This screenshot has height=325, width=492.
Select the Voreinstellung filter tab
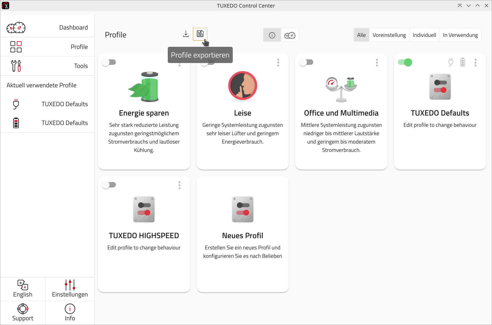(x=389, y=35)
